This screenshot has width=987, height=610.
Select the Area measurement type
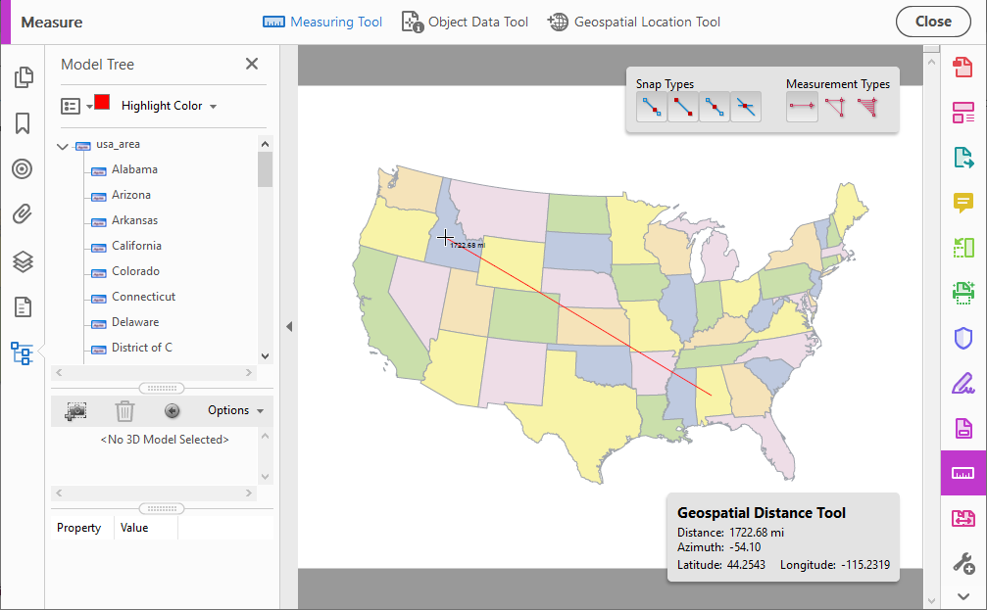tap(868, 107)
